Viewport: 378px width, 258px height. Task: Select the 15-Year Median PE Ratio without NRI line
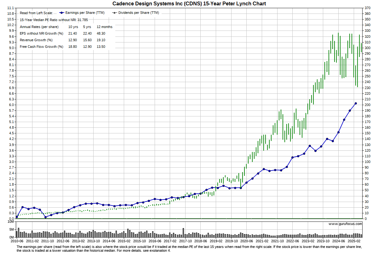(x=54, y=20)
